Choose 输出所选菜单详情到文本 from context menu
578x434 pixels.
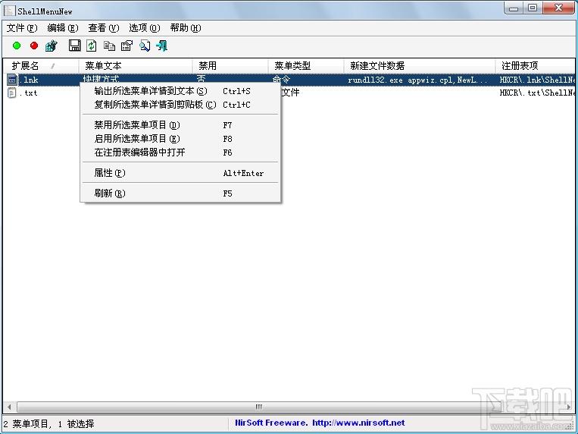click(x=180, y=91)
